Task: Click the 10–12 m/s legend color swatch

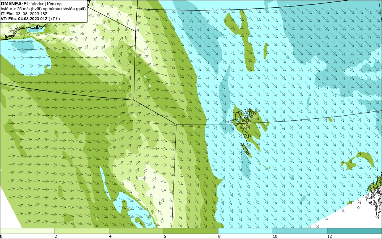Action: pos(300,231)
